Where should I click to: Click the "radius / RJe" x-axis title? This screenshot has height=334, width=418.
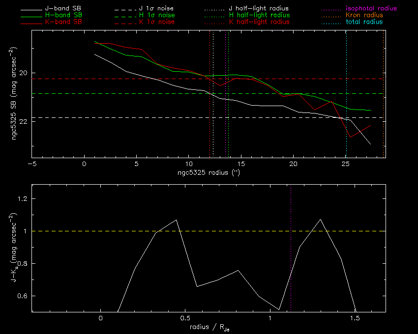209,327
